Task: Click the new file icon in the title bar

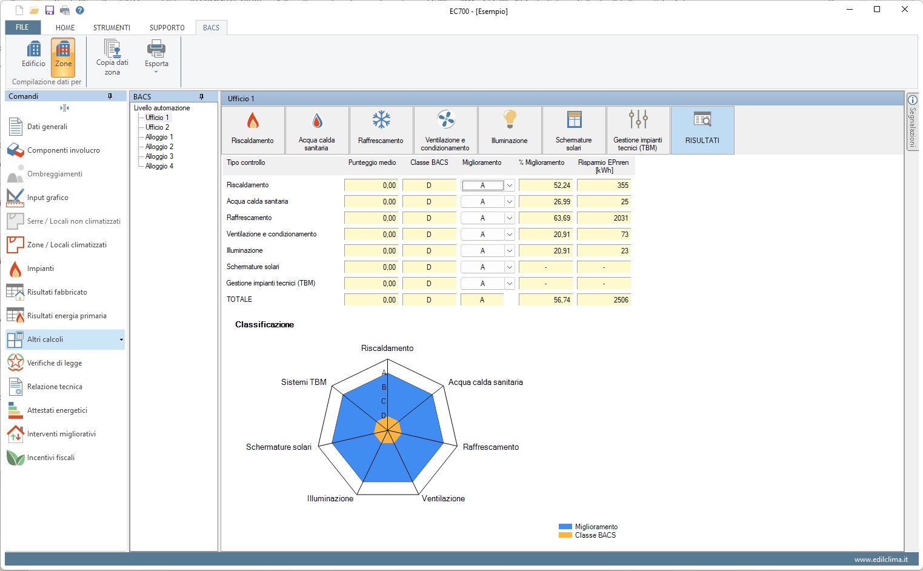Action: point(19,10)
